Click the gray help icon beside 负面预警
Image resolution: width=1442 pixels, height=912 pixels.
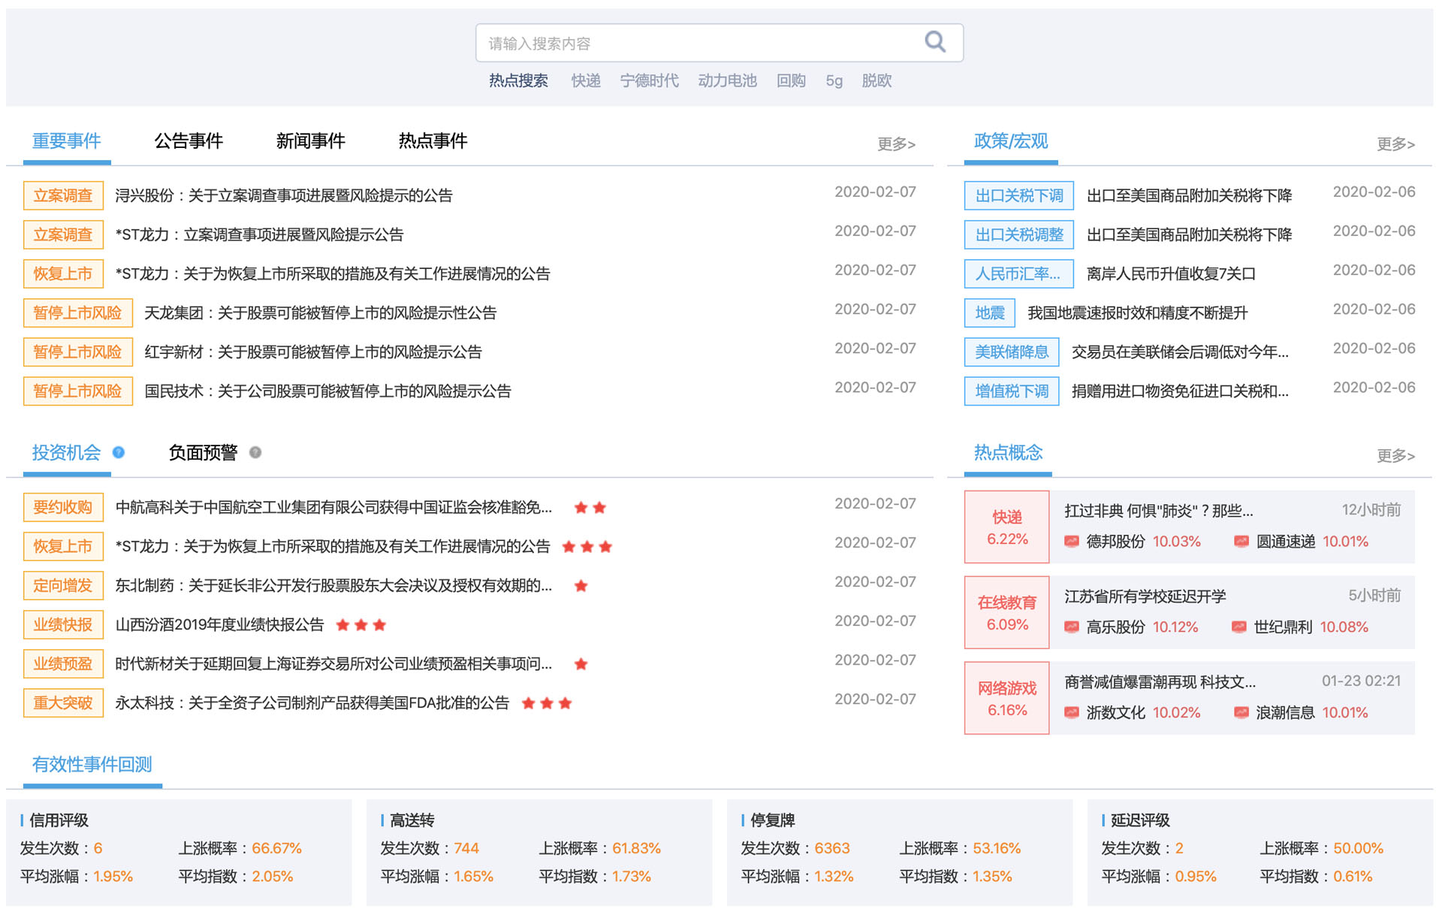click(255, 452)
